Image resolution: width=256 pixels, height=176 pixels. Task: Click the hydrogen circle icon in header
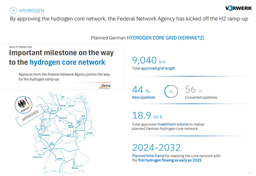pyautogui.click(x=14, y=11)
